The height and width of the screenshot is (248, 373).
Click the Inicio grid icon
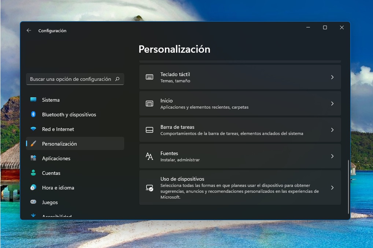(x=149, y=103)
